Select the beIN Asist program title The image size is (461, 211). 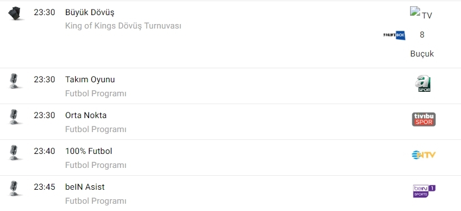tap(85, 187)
